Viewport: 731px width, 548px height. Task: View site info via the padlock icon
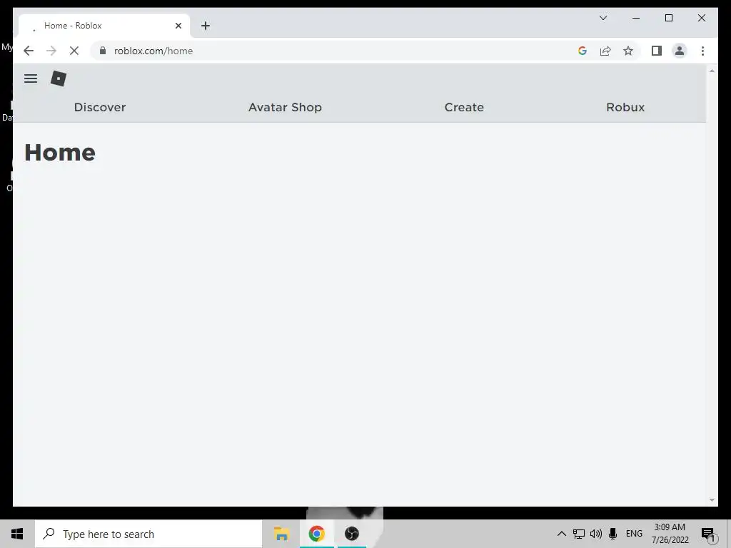pos(103,51)
